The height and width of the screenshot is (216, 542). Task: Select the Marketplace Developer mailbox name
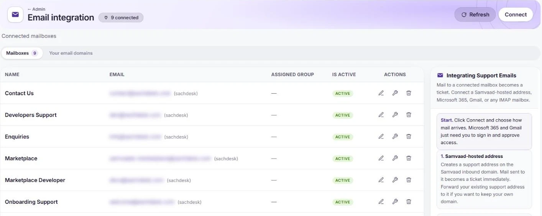coord(35,180)
